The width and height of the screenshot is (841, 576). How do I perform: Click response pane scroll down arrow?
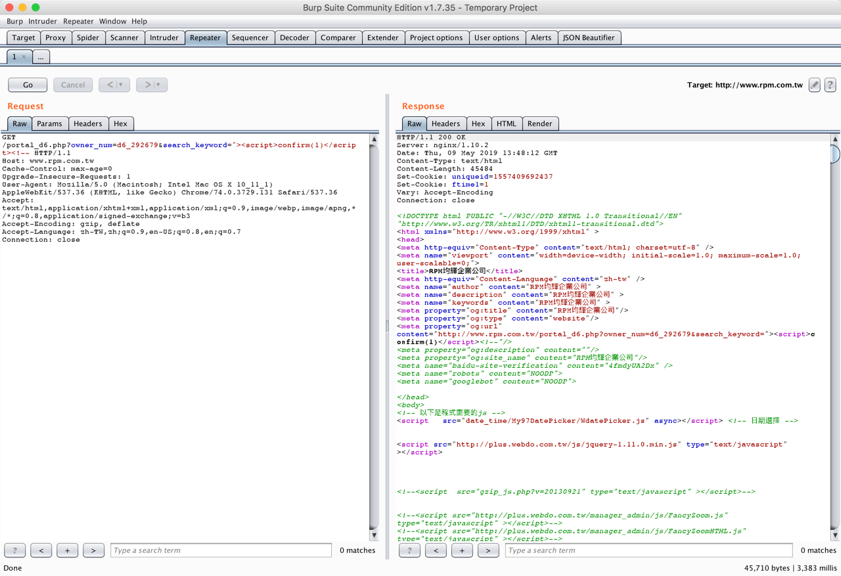(835, 536)
